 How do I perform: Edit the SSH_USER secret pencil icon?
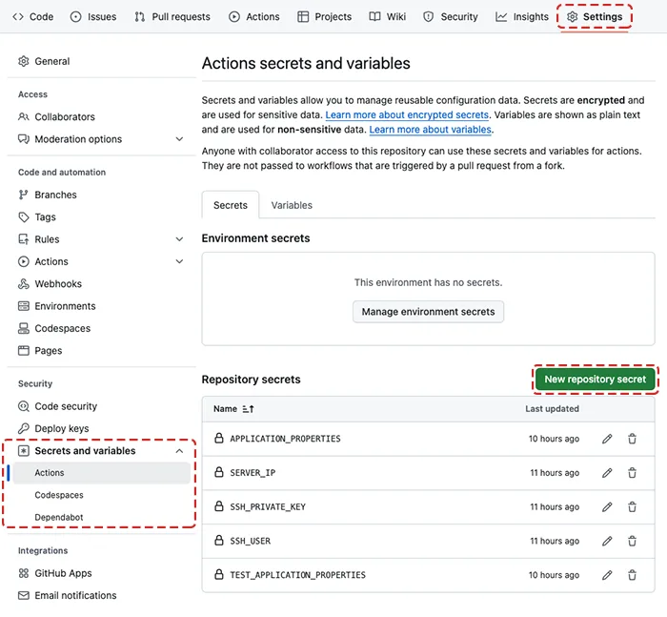point(607,541)
